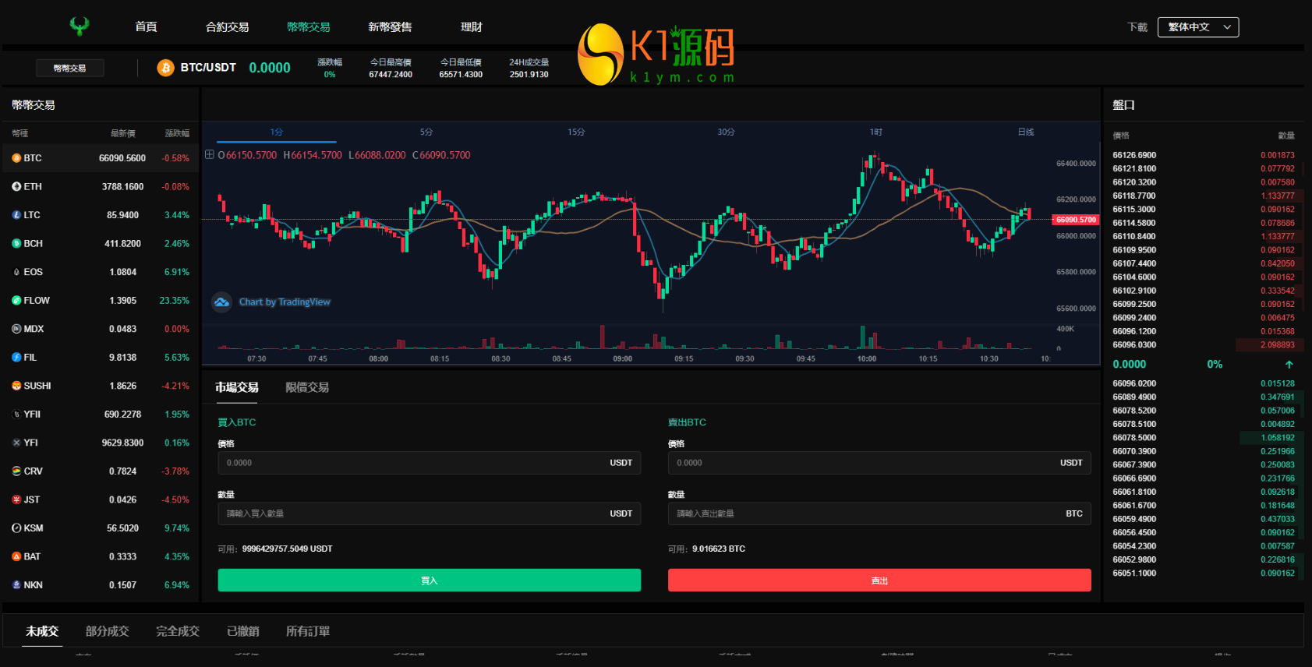Open the 限價交易 limit trading tab
The height and width of the screenshot is (667, 1312).
click(306, 387)
